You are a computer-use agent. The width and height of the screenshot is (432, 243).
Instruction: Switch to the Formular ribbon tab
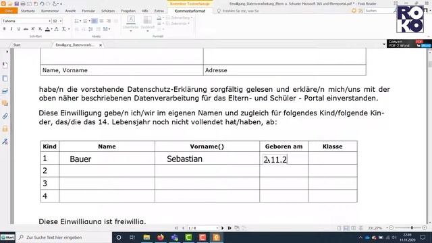pyautogui.click(x=88, y=11)
